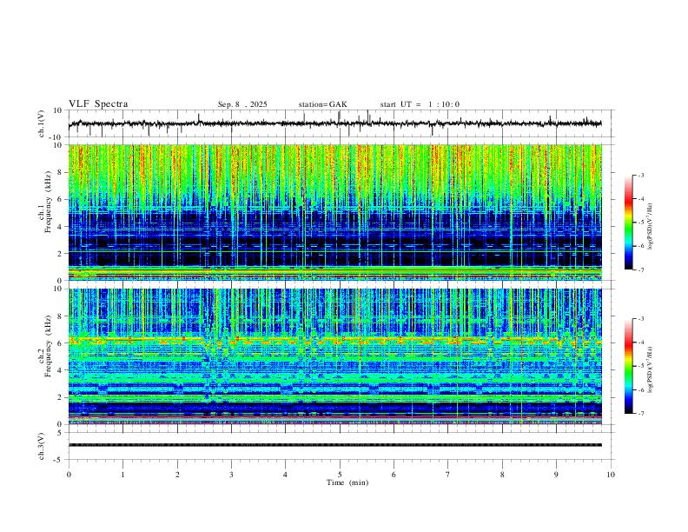Click the time axis tick label 3
688x532 pixels.
(231, 475)
